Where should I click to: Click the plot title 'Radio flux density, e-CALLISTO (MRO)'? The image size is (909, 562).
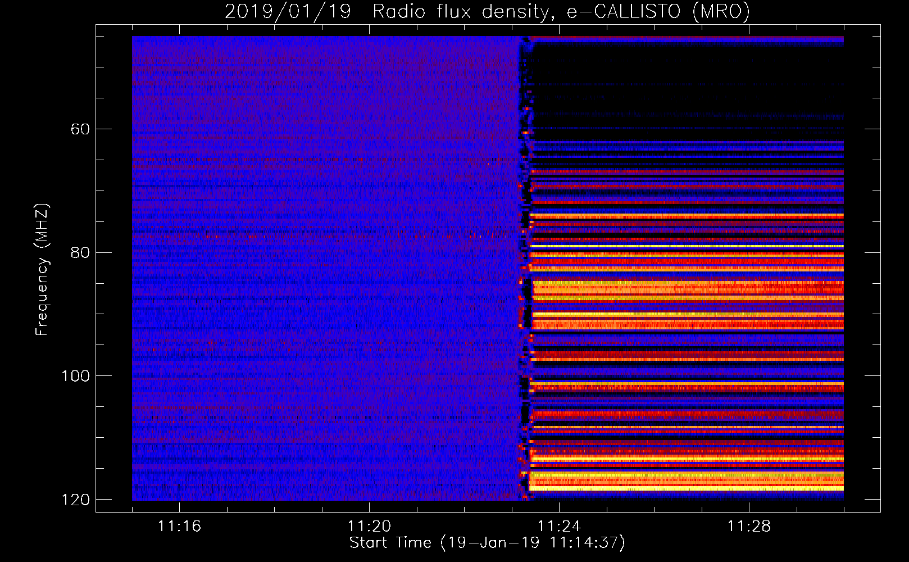(x=561, y=12)
